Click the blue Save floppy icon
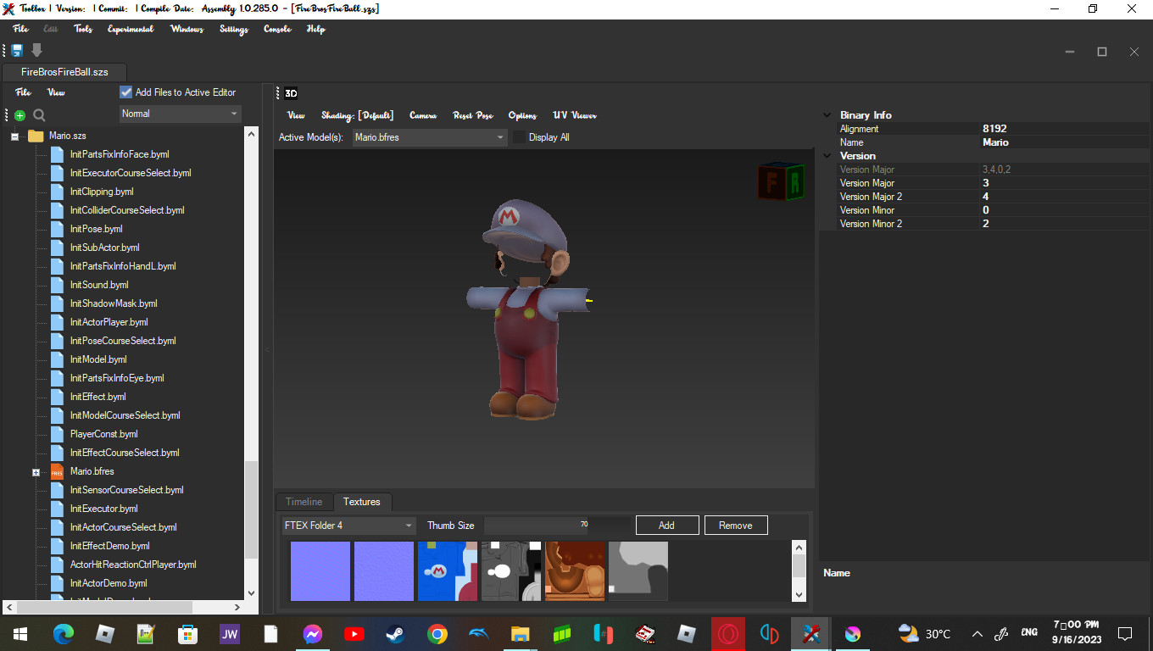The height and width of the screenshot is (651, 1153). point(17,51)
